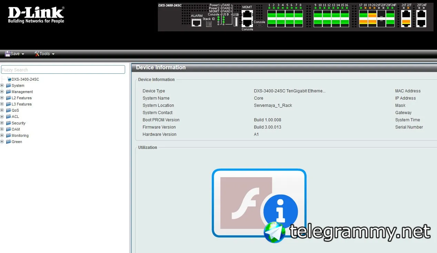437x253 pixels.
Task: Select orange copper port 22T
Action: pyautogui.click(x=406, y=23)
